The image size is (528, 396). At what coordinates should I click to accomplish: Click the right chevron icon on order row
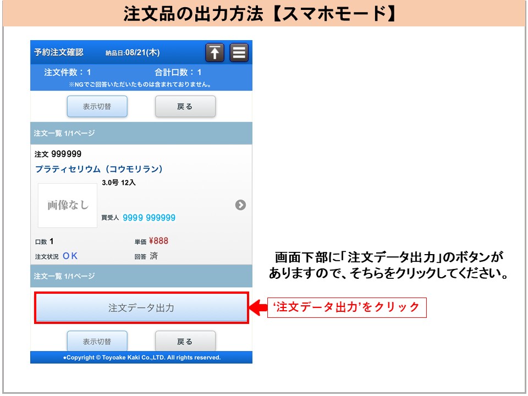tap(240, 205)
